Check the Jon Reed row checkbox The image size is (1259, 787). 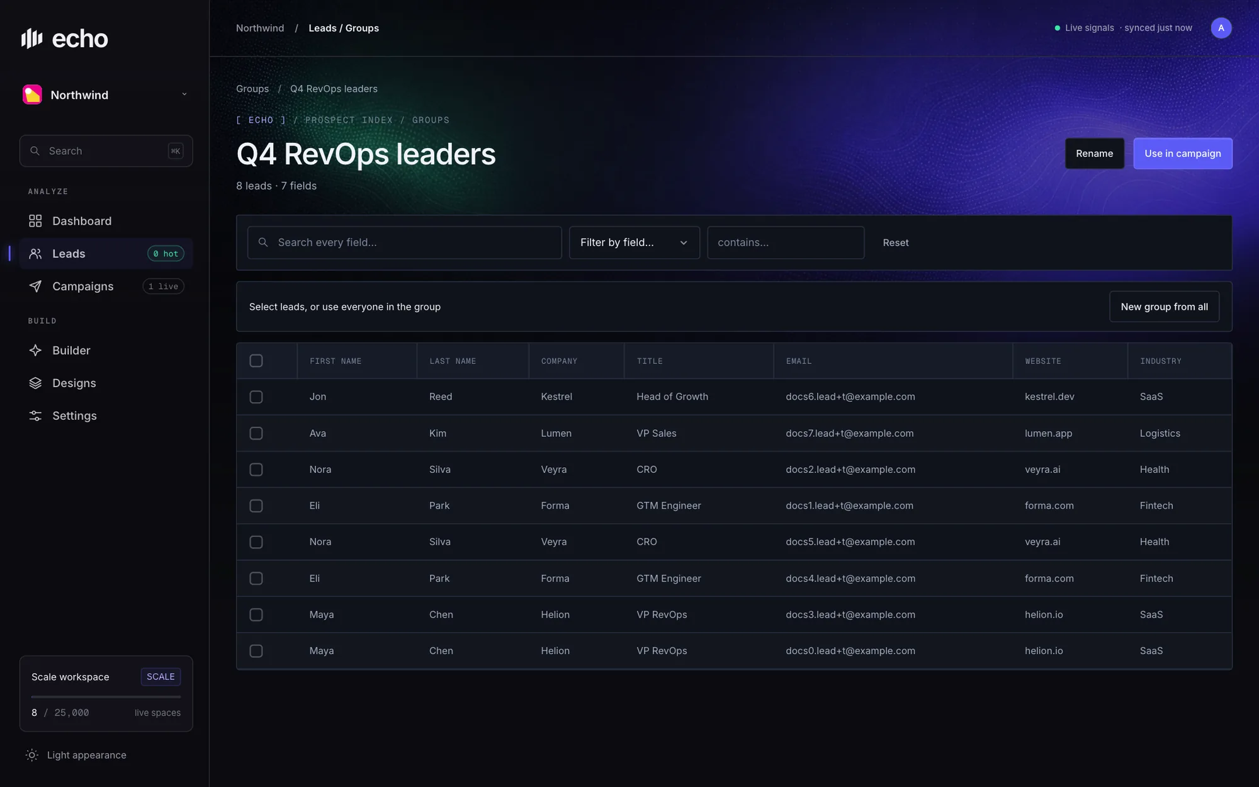tap(256, 397)
